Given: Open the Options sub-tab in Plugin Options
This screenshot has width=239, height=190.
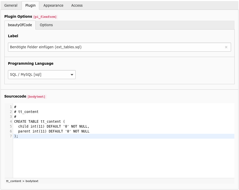Looking at the screenshot, I should 46,25.
